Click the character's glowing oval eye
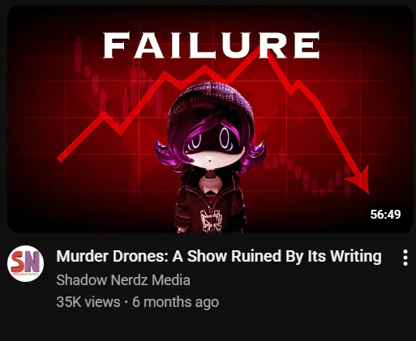Viewport: 416px width, 341px height. pos(225,139)
